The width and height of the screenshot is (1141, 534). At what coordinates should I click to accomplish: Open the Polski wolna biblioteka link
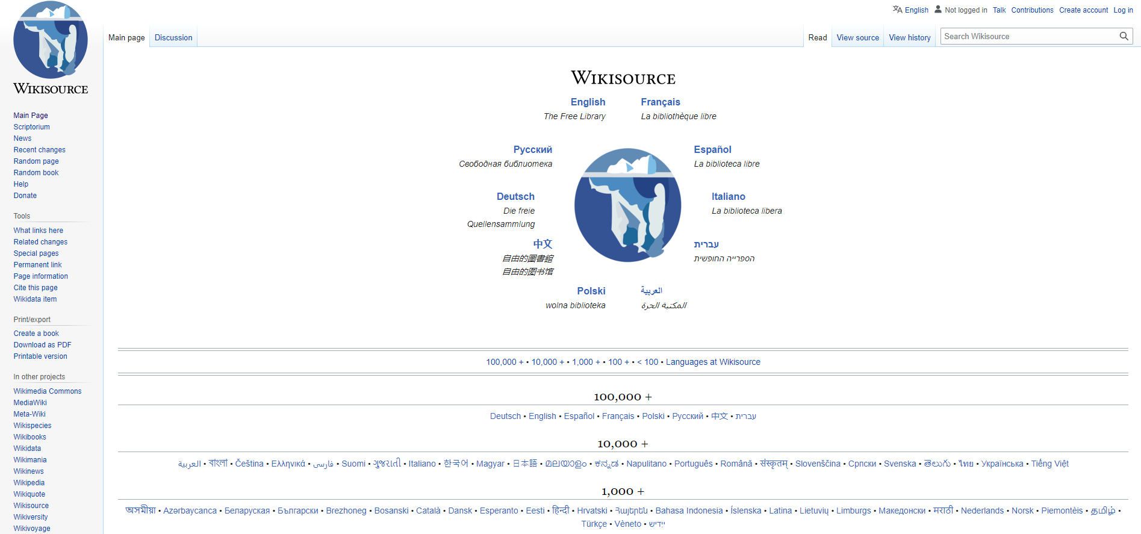click(591, 291)
